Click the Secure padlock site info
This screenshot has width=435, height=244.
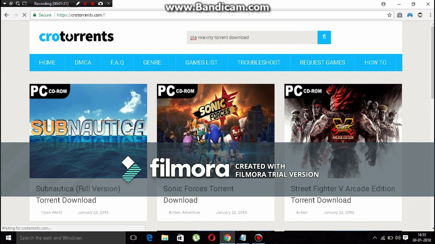tap(42, 15)
